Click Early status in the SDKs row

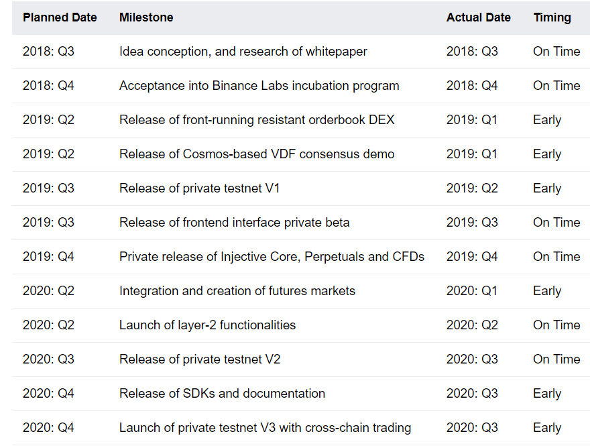pyautogui.click(x=546, y=394)
